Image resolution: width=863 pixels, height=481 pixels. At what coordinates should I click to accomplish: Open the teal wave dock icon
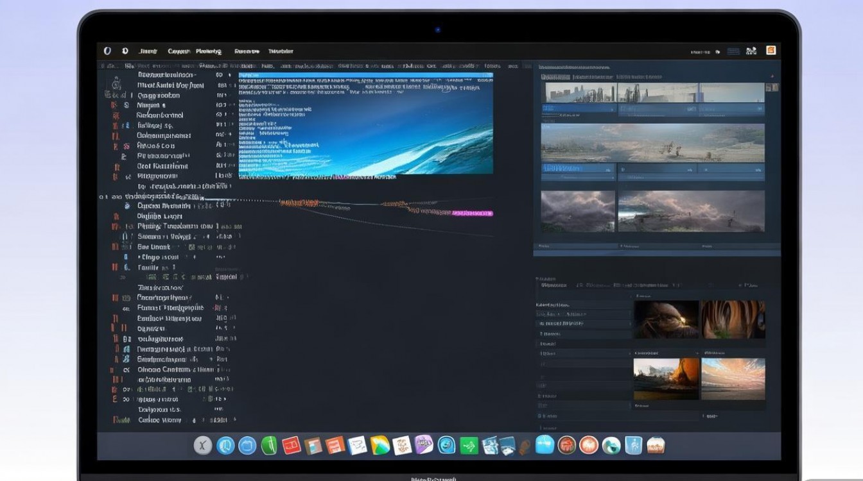[x=610, y=446]
